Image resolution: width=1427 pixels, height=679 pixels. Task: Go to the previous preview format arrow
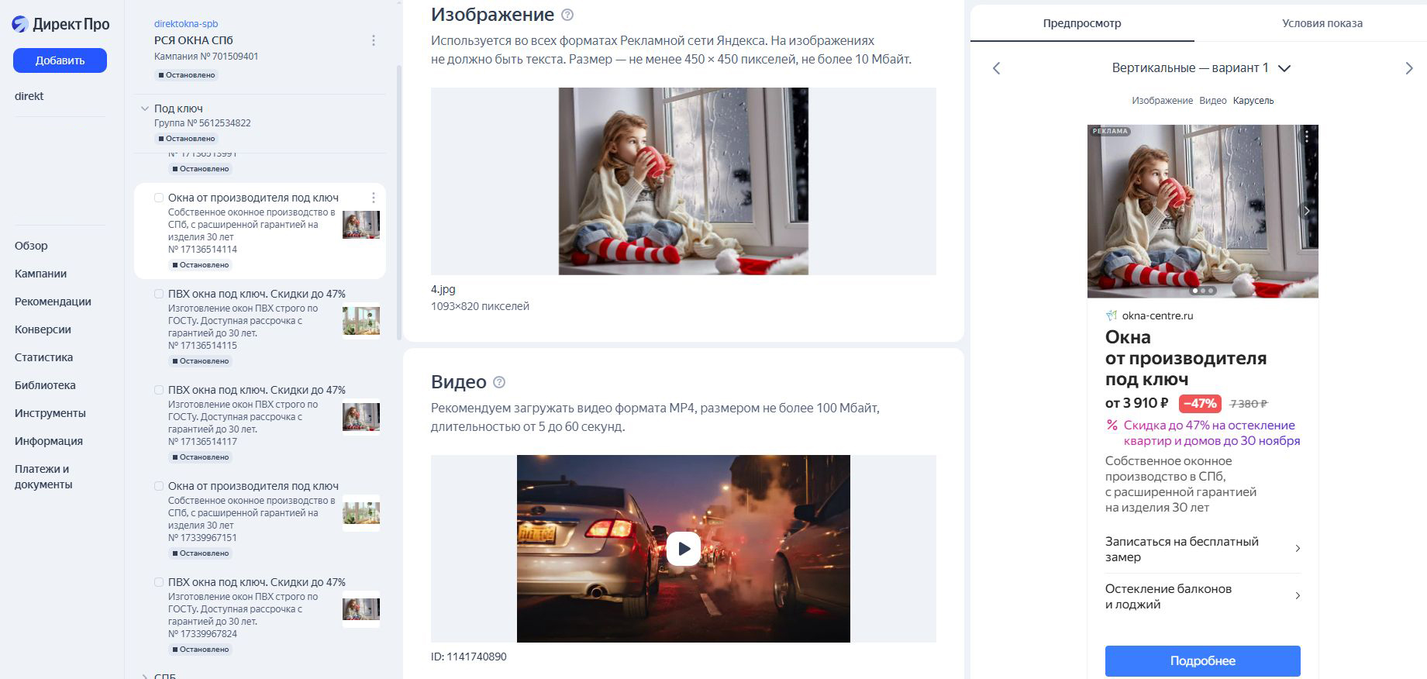click(997, 68)
